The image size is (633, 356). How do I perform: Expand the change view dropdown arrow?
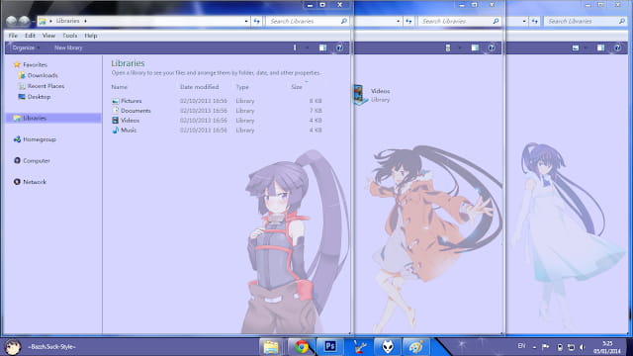pos(308,47)
